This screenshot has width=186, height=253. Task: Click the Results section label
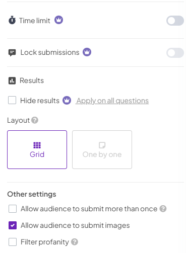32,80
